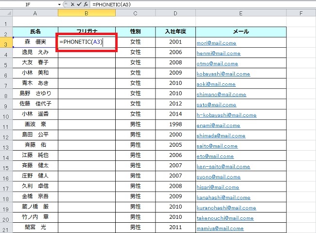The height and width of the screenshot is (233, 316).
Task: Click the takenouchi@mail.come link
Action: point(225,218)
